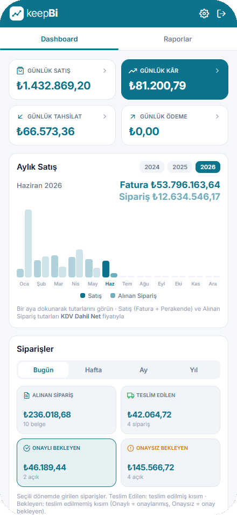237x515 pixels.
Task: Select year 2024 in Aylık Satış
Action: (152, 167)
